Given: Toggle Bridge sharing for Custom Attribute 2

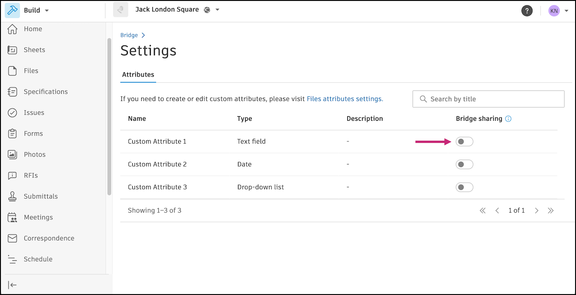Looking at the screenshot, I should point(464,164).
